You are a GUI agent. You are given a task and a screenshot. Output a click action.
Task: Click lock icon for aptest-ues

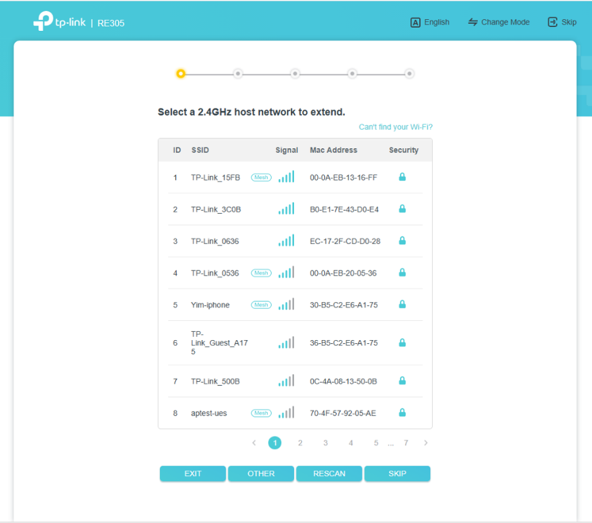point(402,412)
